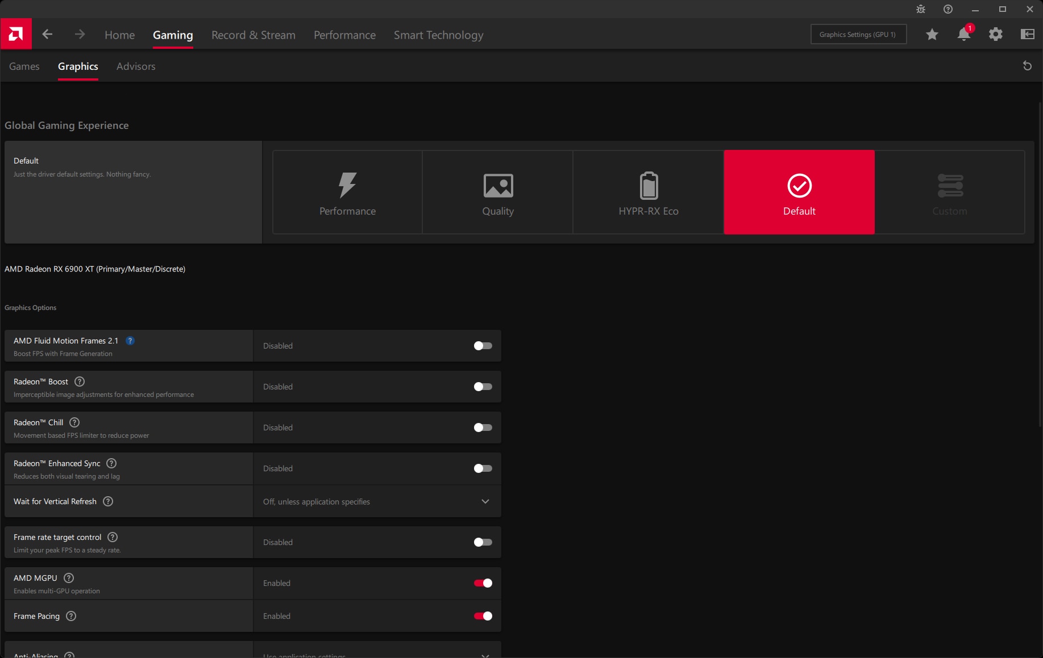1043x658 pixels.
Task: Open the Record & Stream tab
Action: pos(254,35)
